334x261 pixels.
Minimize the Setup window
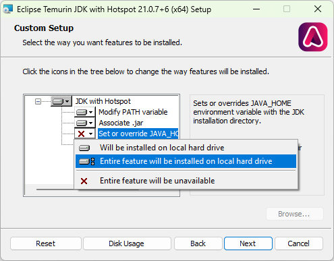click(256, 9)
